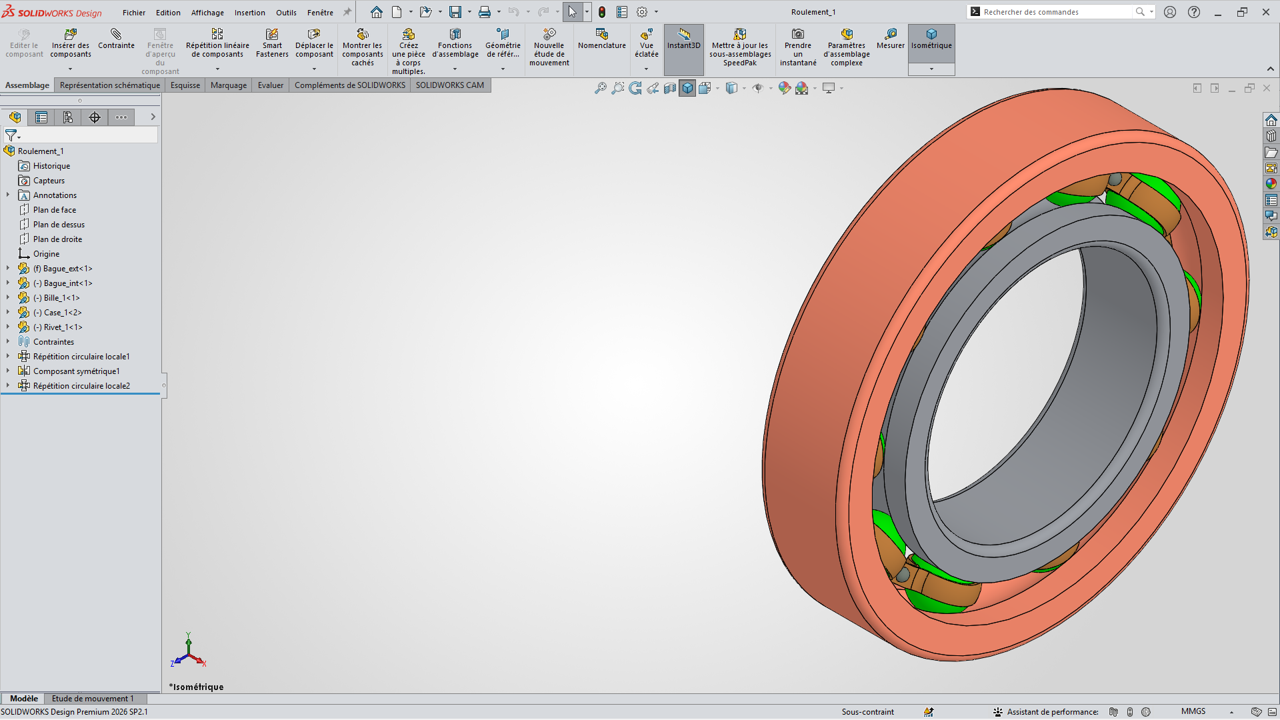
Task: Select the Mesurer tool
Action: click(x=891, y=39)
